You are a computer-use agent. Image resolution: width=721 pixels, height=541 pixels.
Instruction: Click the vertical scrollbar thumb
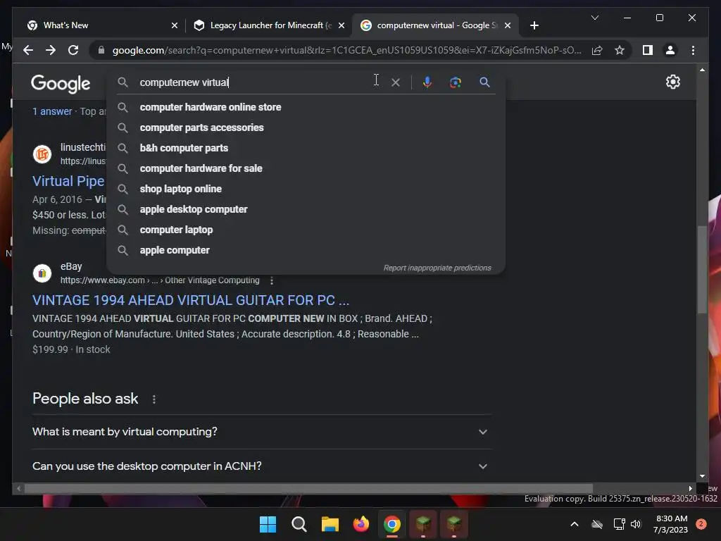coord(702,270)
